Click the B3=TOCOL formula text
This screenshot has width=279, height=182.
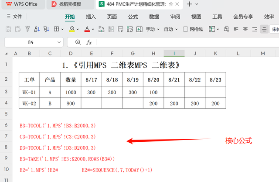click(x=58, y=126)
